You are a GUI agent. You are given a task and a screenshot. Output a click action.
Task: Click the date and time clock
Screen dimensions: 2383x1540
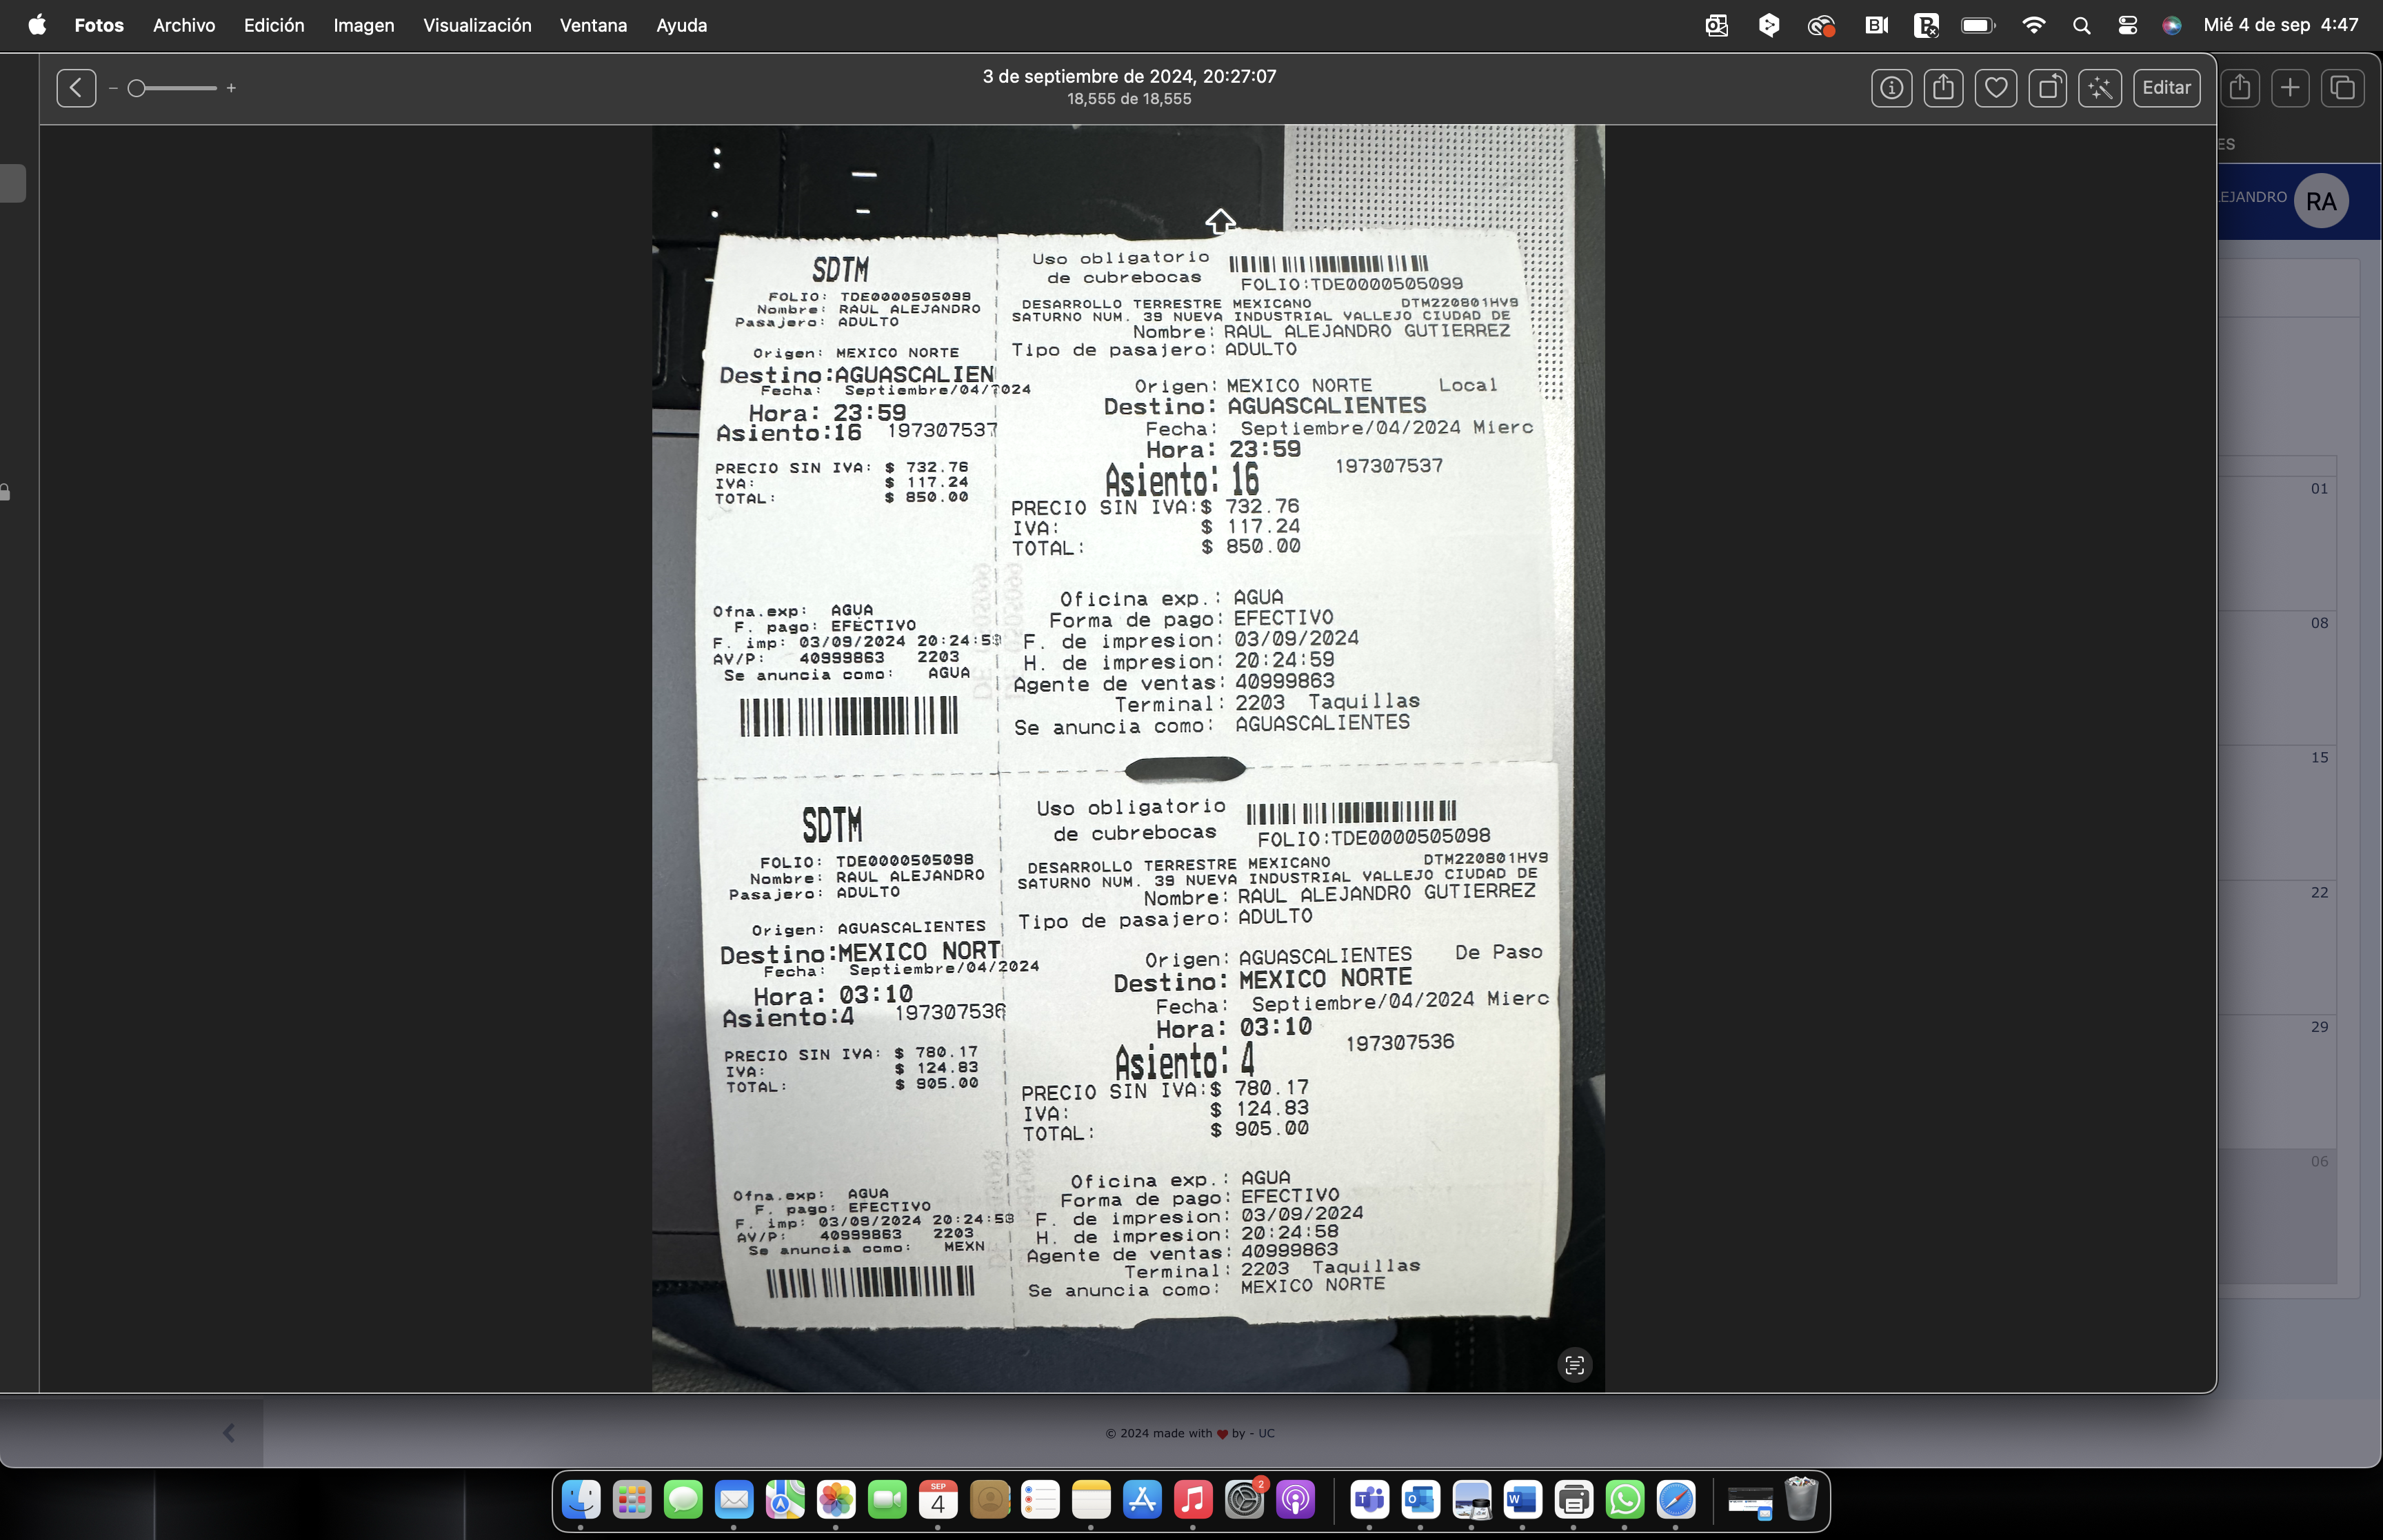tap(2280, 25)
